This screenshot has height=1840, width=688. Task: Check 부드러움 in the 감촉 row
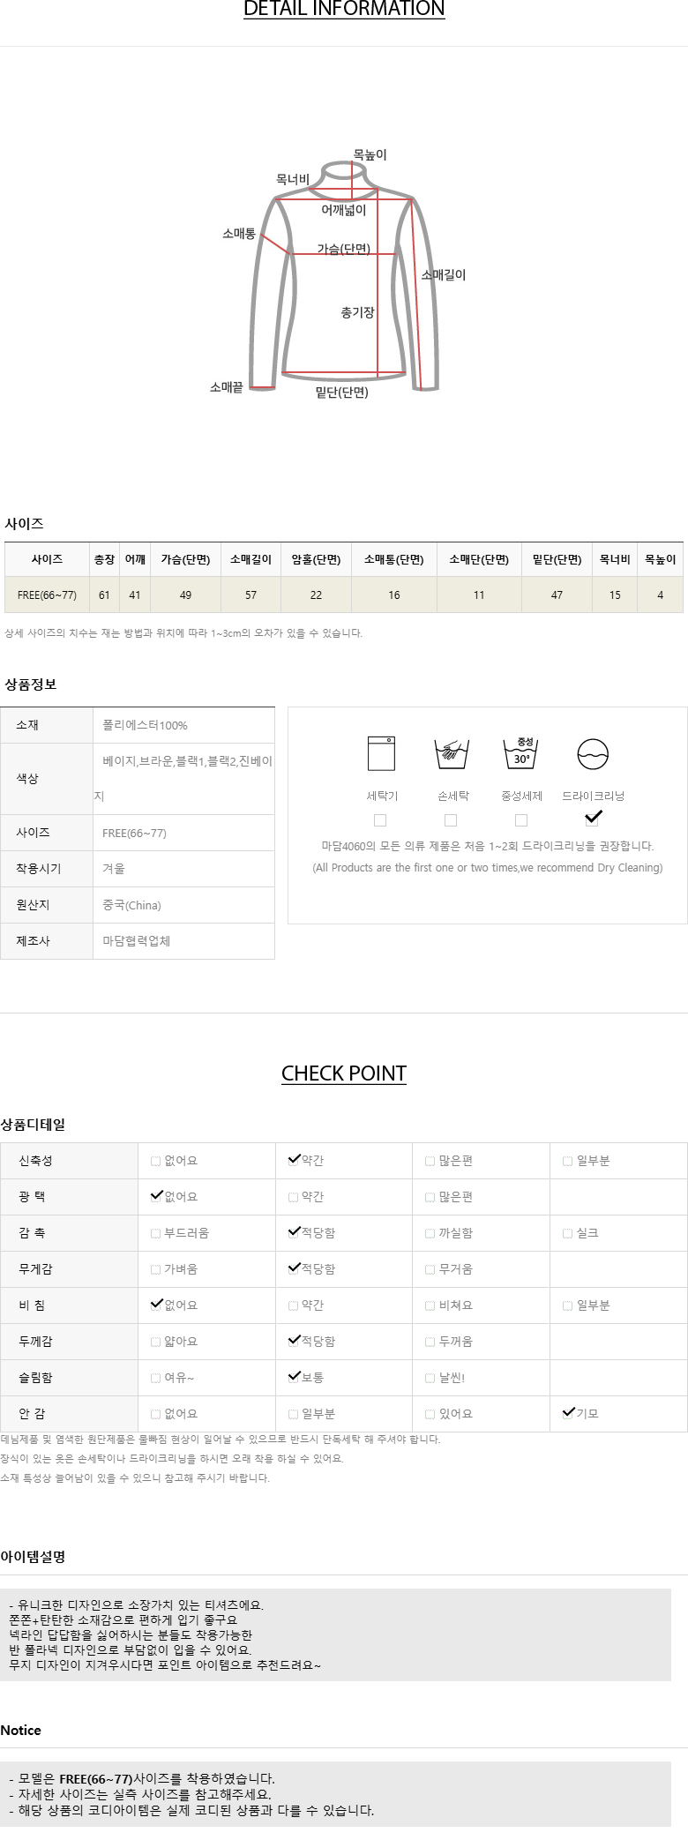coord(156,1234)
